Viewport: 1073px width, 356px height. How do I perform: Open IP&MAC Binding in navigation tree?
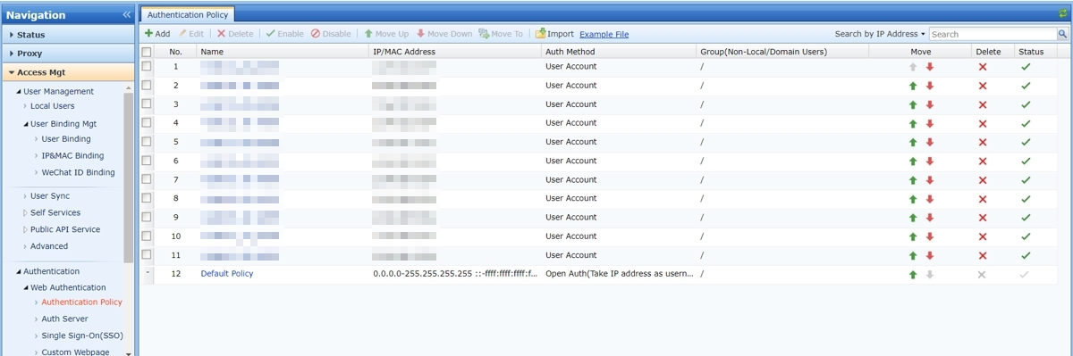(x=72, y=156)
